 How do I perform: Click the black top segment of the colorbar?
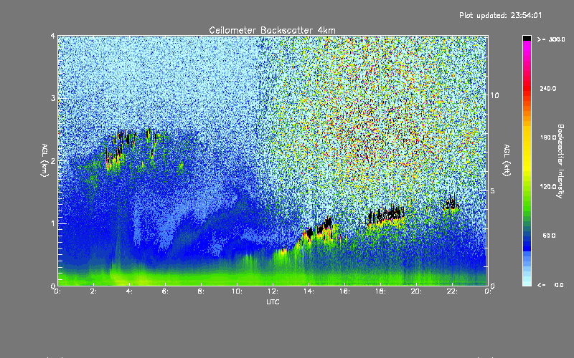[527, 38]
